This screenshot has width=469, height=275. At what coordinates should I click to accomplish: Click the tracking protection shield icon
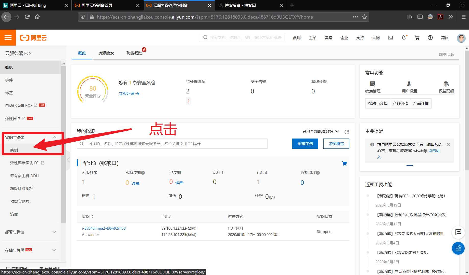point(83,17)
